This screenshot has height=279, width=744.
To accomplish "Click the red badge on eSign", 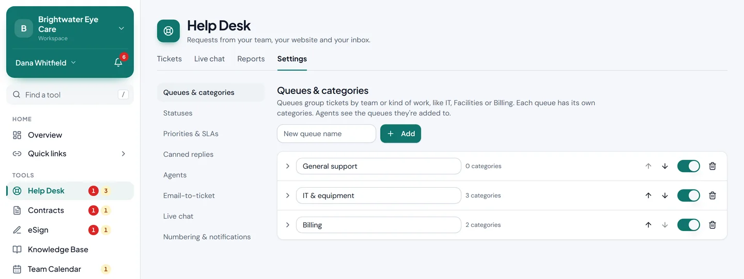I will tap(93, 230).
